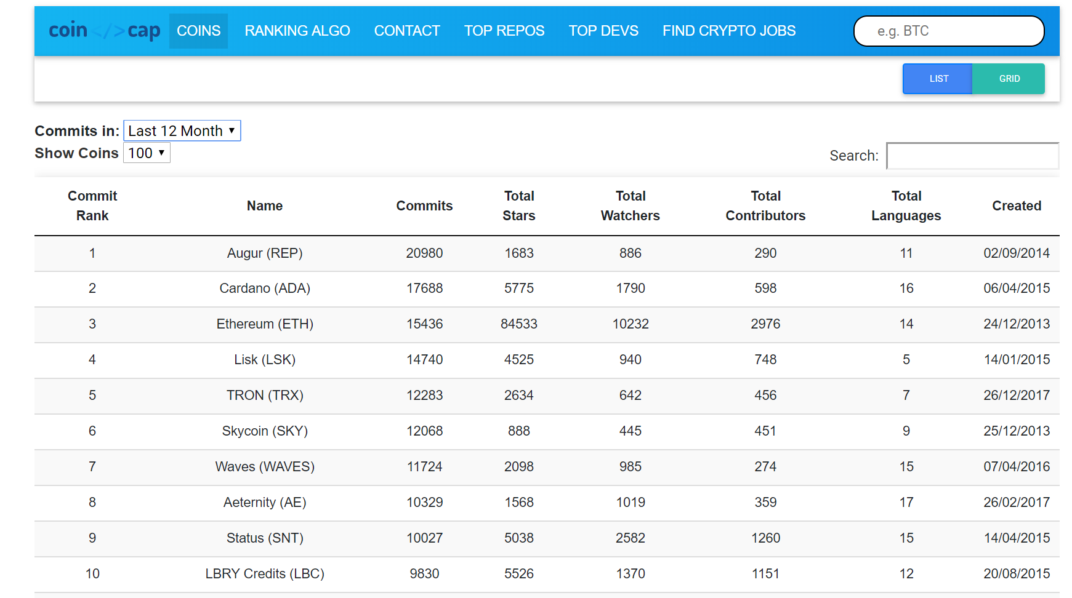Select Waves (WAVES) row name
Viewport: 1072px width, 598px height.
265,467
